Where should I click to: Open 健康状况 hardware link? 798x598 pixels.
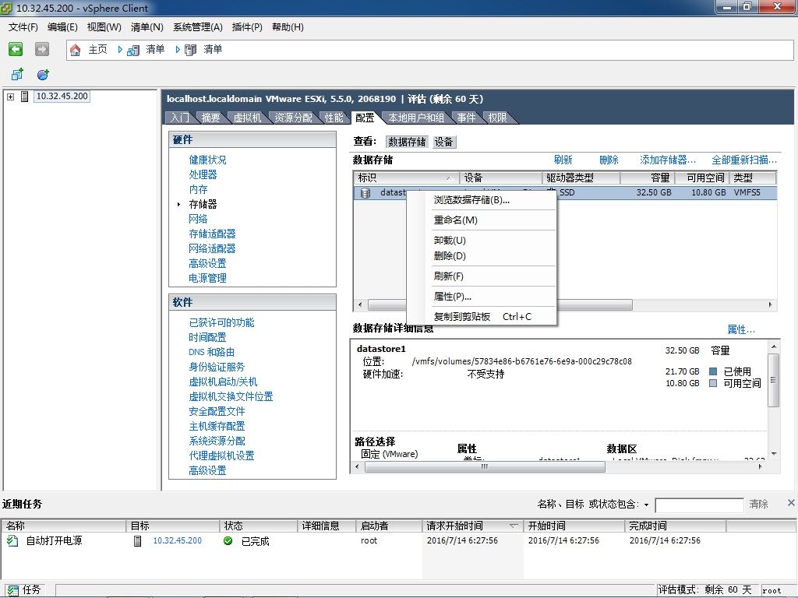point(207,160)
